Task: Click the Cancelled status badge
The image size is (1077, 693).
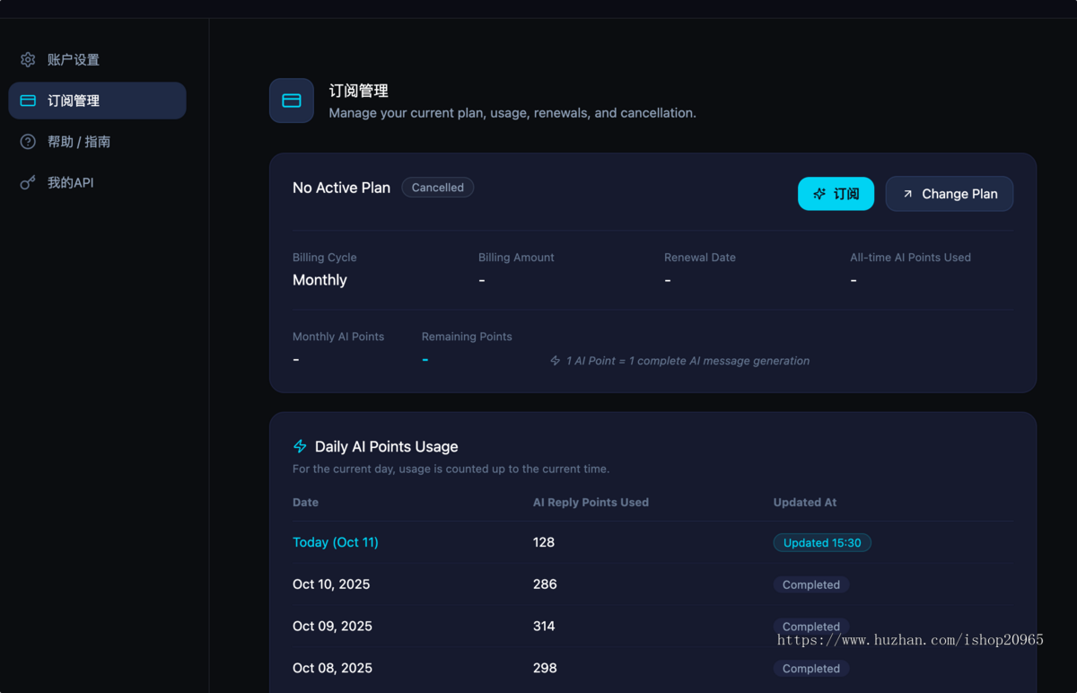Action: (x=438, y=188)
